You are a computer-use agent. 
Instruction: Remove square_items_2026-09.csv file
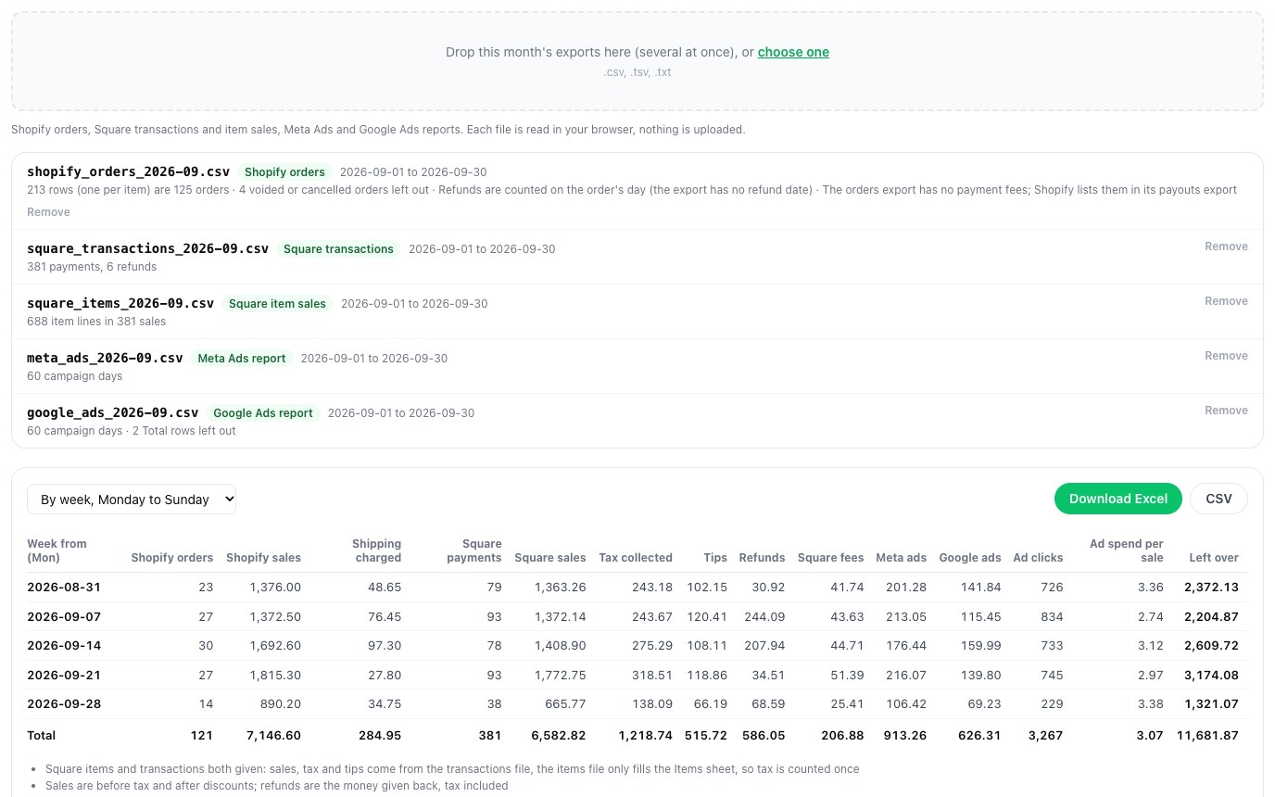(x=1226, y=301)
